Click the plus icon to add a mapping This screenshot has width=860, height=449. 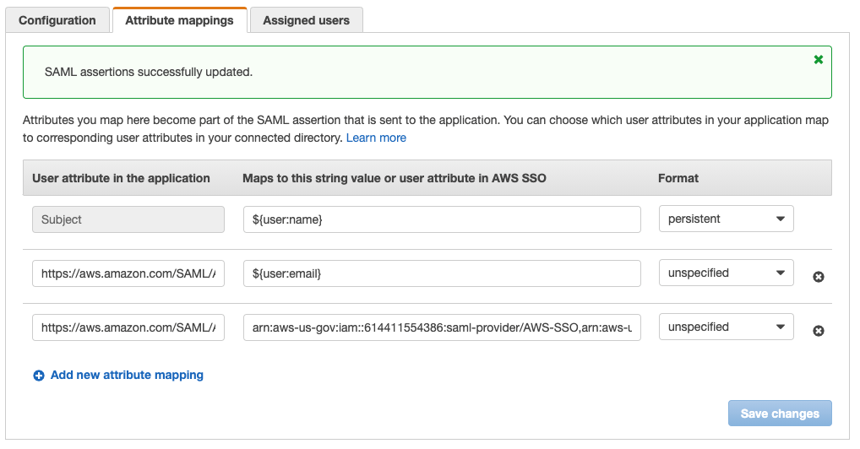(39, 376)
